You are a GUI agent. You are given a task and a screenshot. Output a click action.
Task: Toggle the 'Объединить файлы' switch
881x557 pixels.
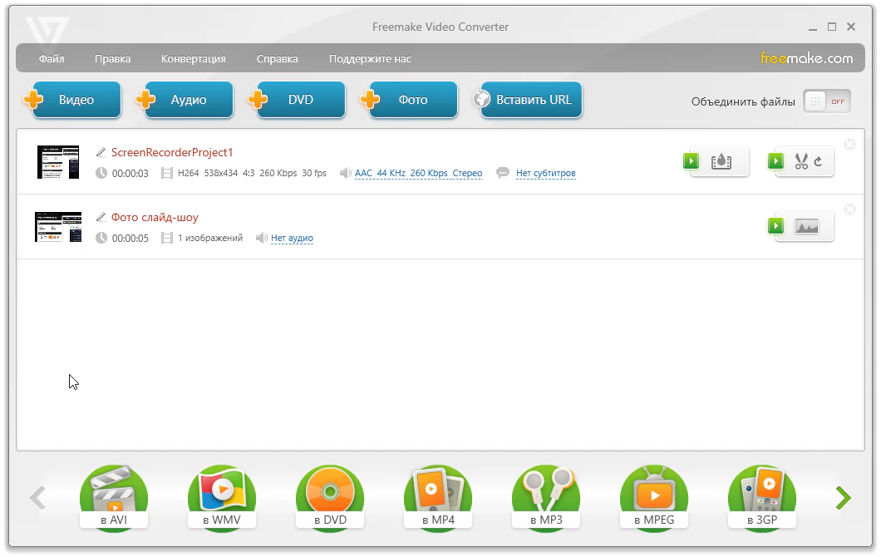click(826, 101)
